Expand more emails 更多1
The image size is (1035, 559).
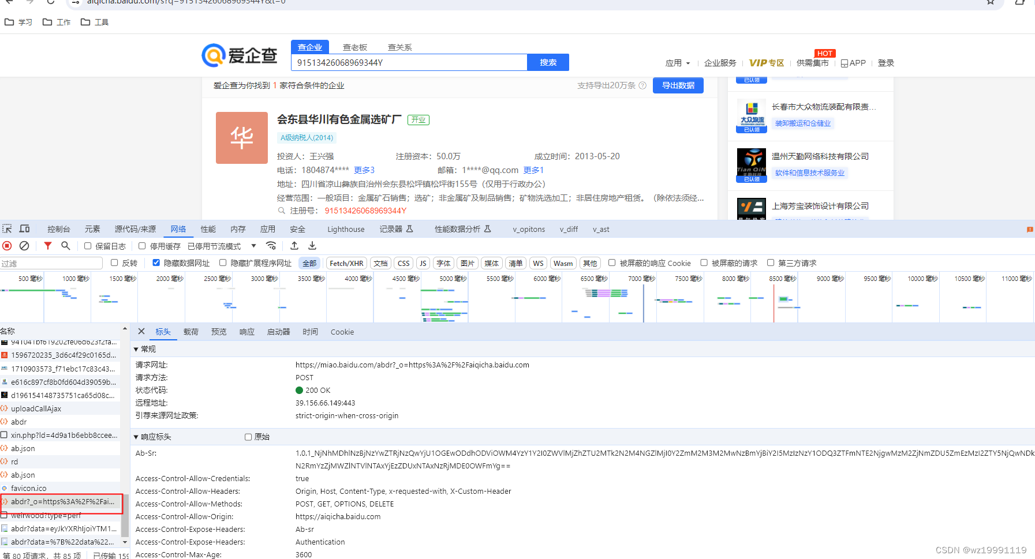pyautogui.click(x=533, y=170)
